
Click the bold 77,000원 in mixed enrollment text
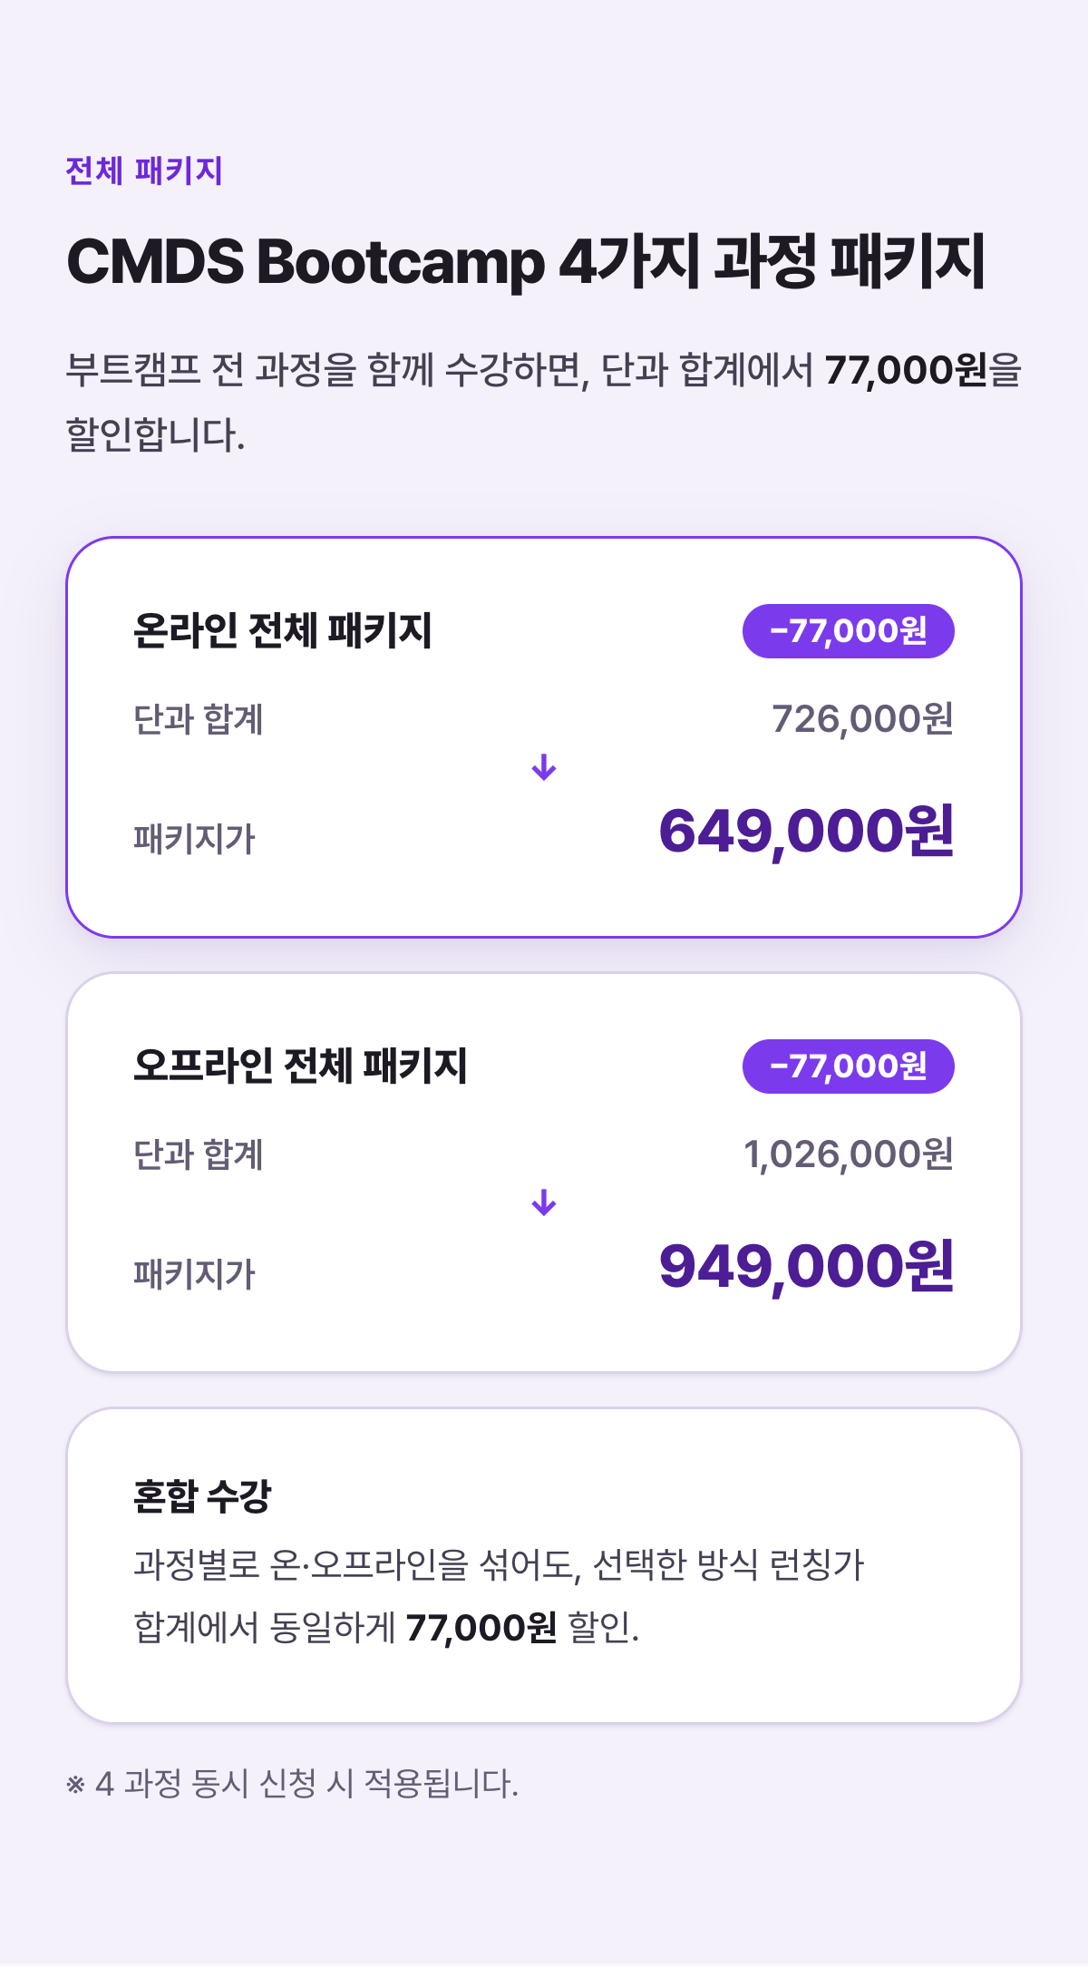click(x=481, y=1628)
